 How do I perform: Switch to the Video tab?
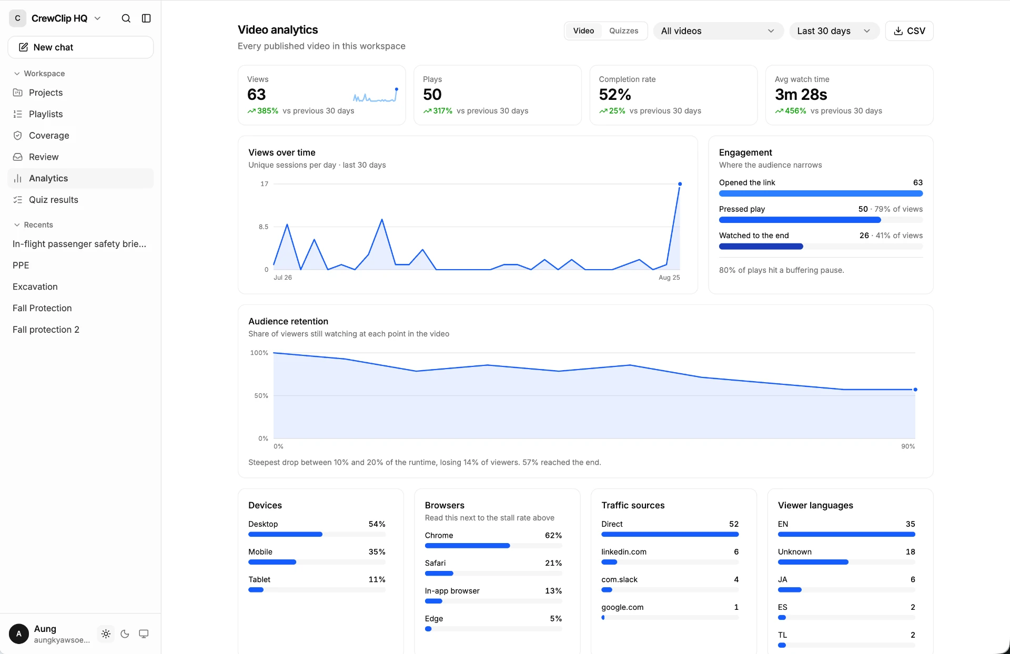(x=583, y=31)
